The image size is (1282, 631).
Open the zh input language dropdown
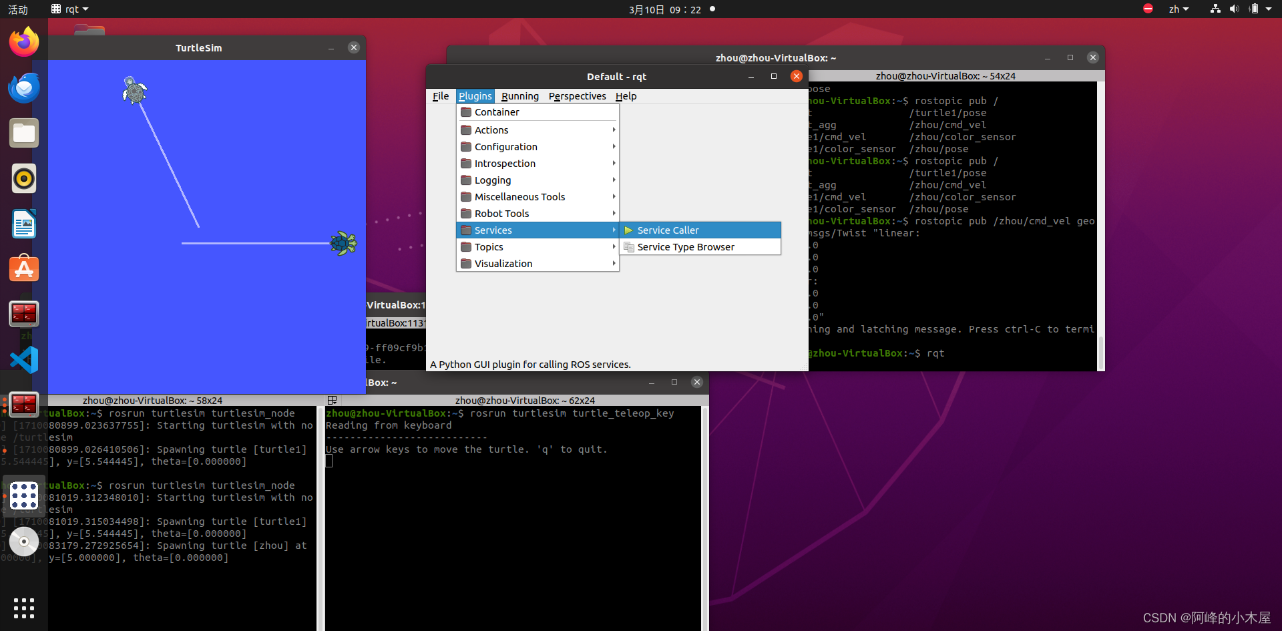click(1179, 9)
